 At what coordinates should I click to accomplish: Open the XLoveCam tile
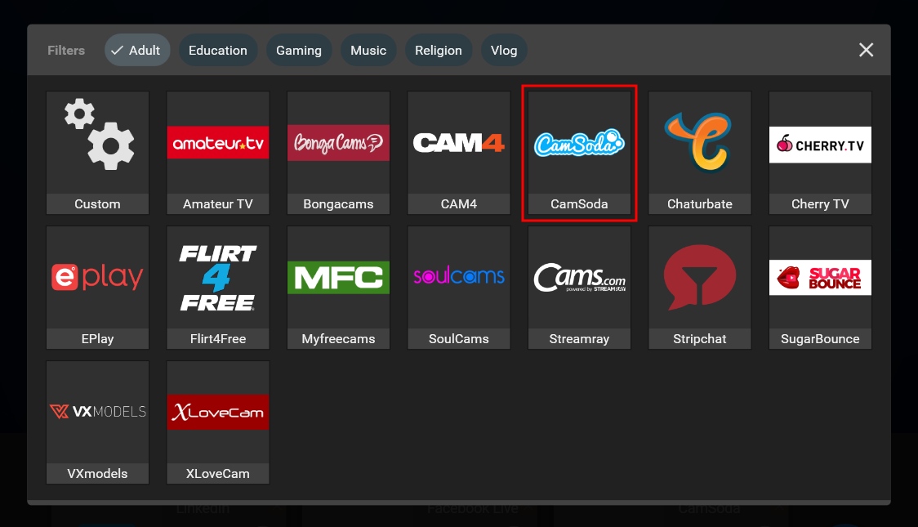pyautogui.click(x=217, y=422)
